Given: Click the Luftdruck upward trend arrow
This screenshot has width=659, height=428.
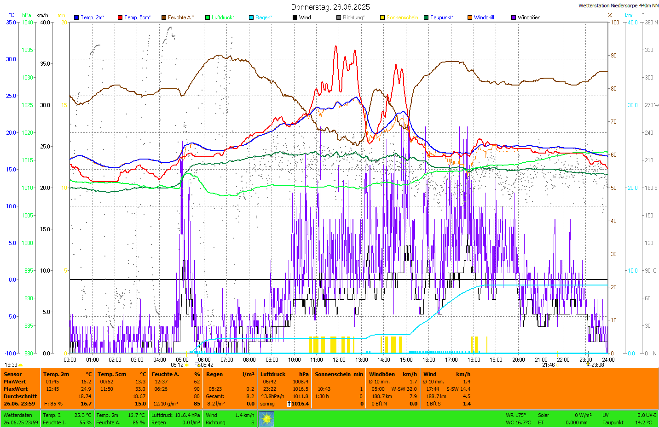Looking at the screenshot, I should coord(289,404).
